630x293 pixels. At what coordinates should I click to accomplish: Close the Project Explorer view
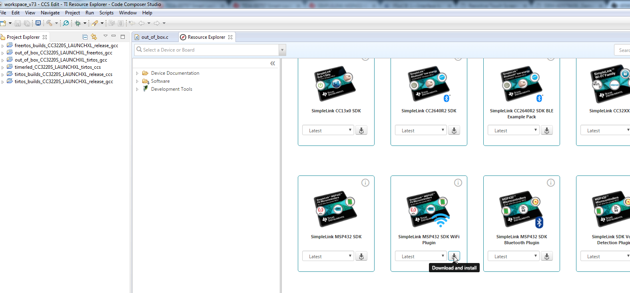45,37
